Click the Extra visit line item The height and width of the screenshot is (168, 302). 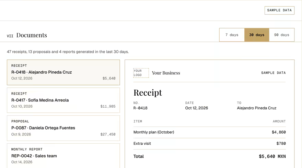(142, 143)
